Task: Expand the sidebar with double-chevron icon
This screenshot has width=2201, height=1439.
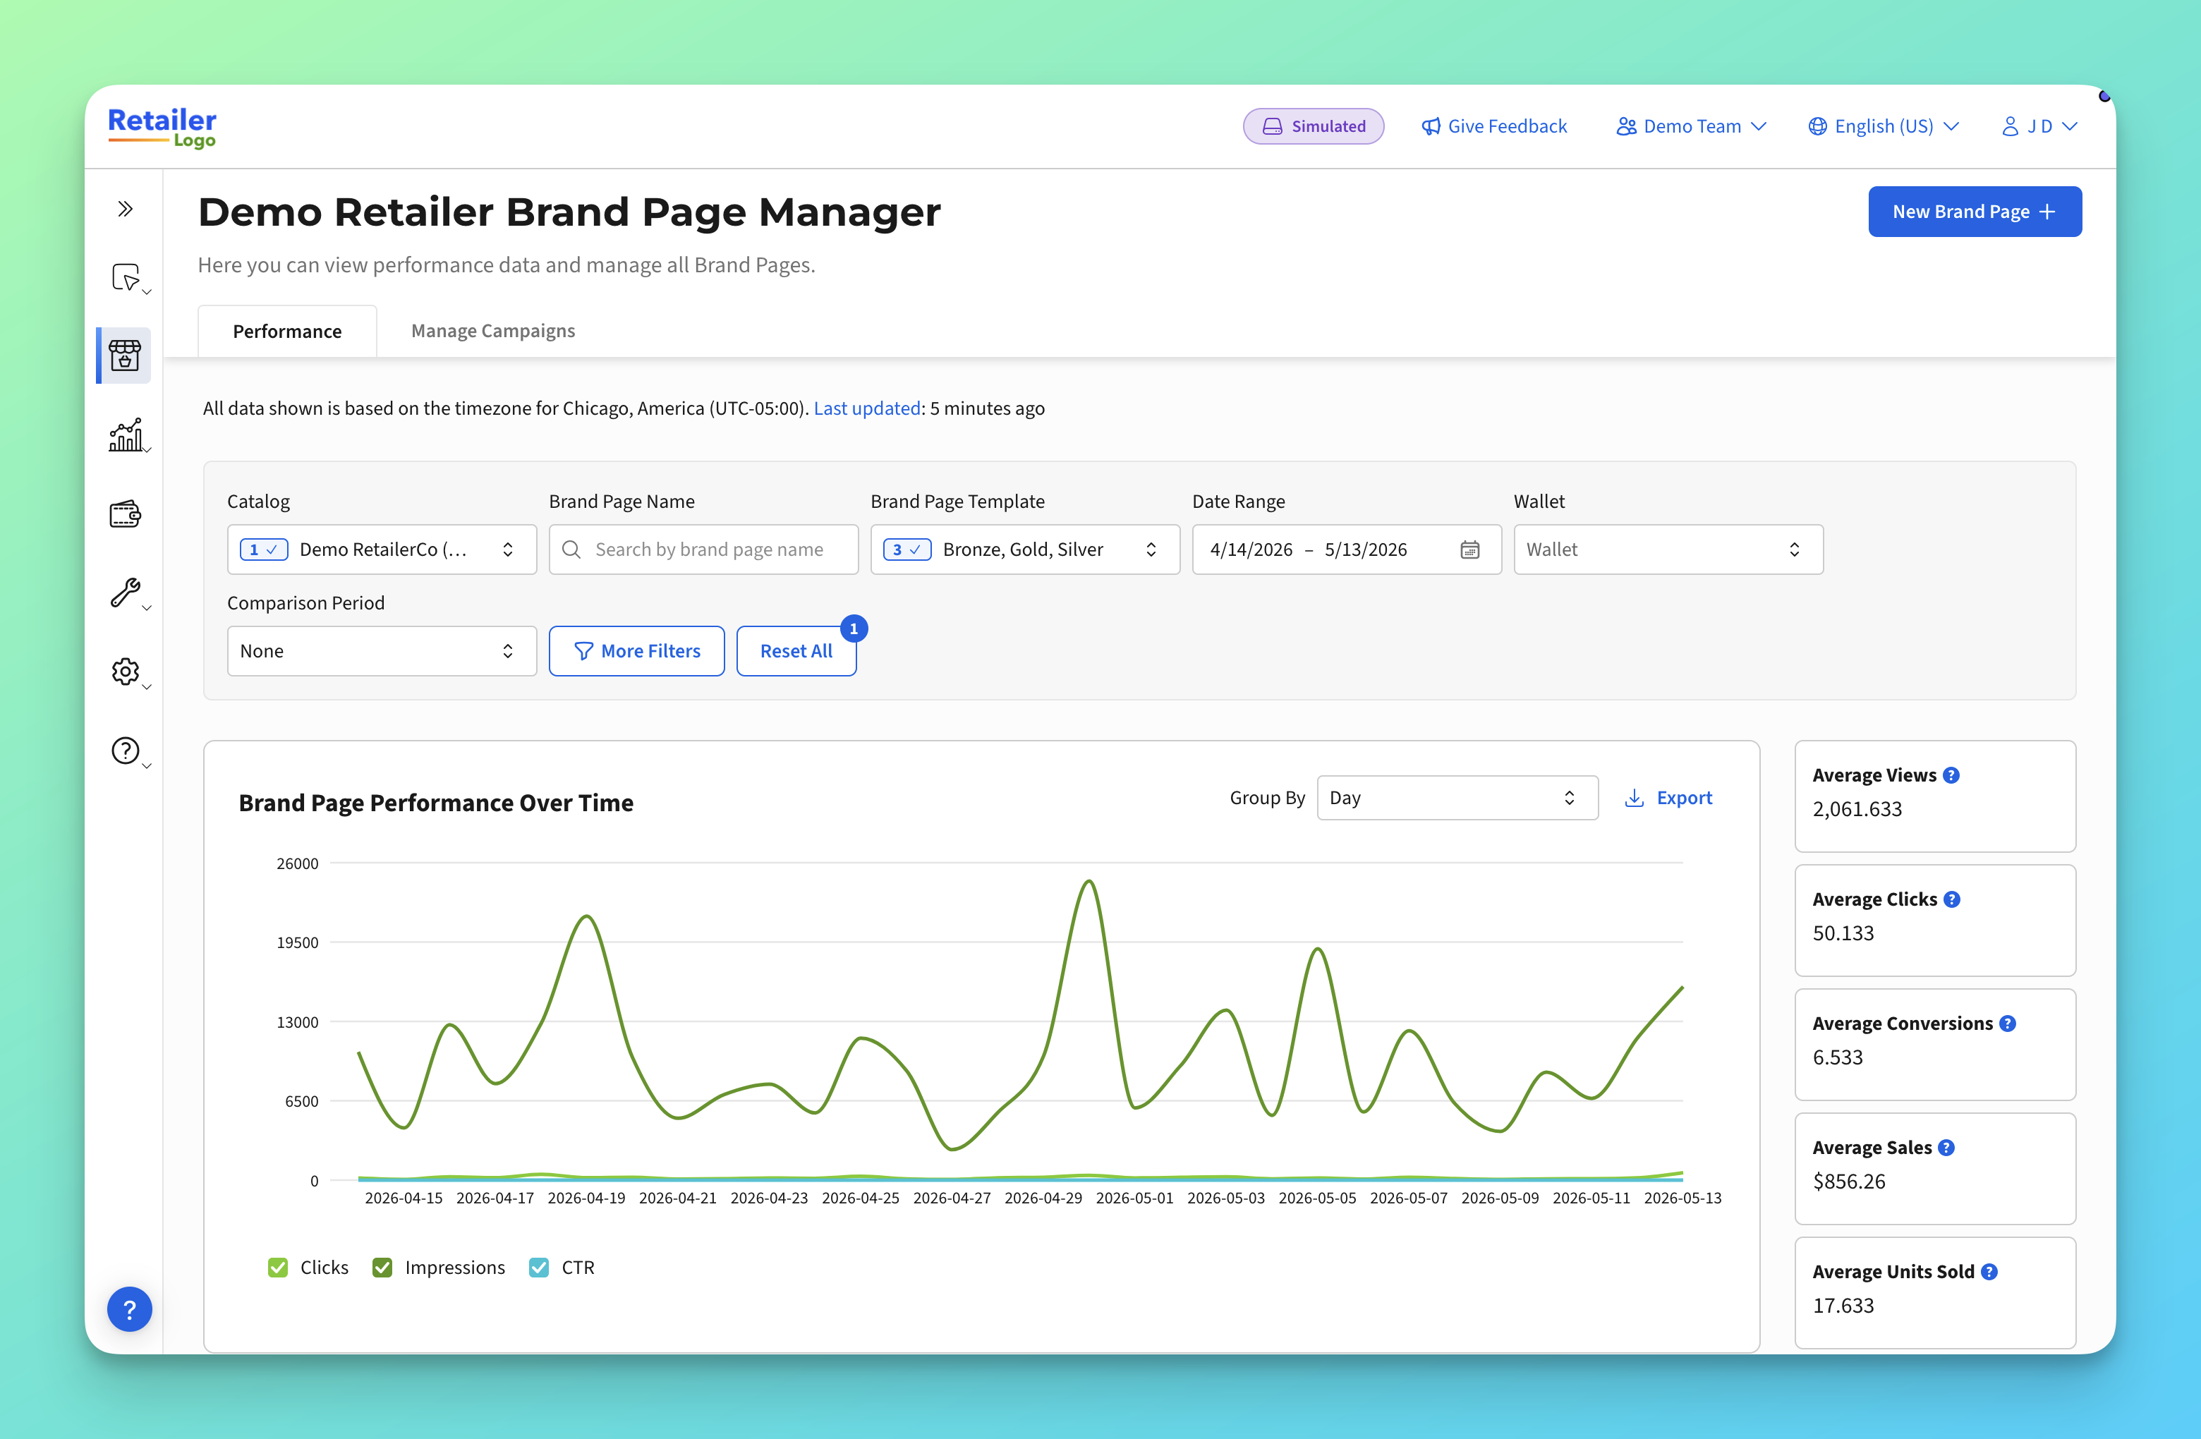Action: 125,209
